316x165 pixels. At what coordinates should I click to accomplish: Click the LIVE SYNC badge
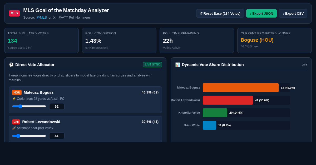152,64
